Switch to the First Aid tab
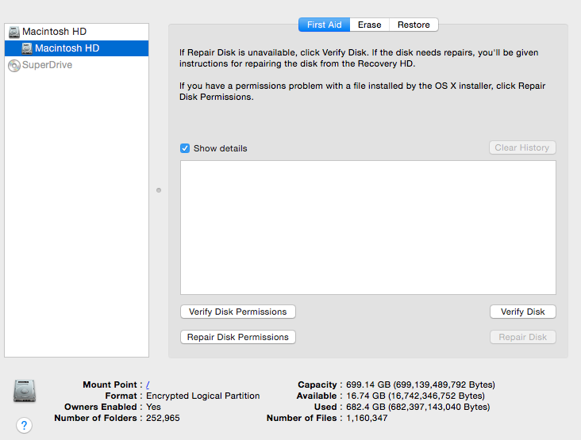Screen dimensions: 581x440 [x=324, y=25]
